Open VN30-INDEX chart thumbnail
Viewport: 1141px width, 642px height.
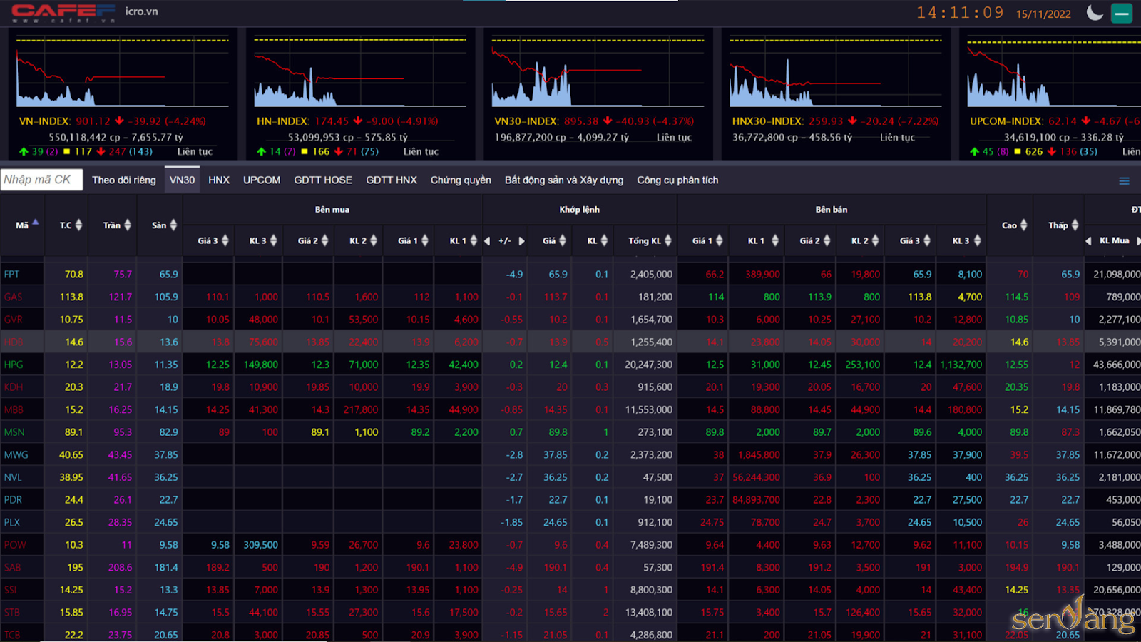[x=598, y=71]
